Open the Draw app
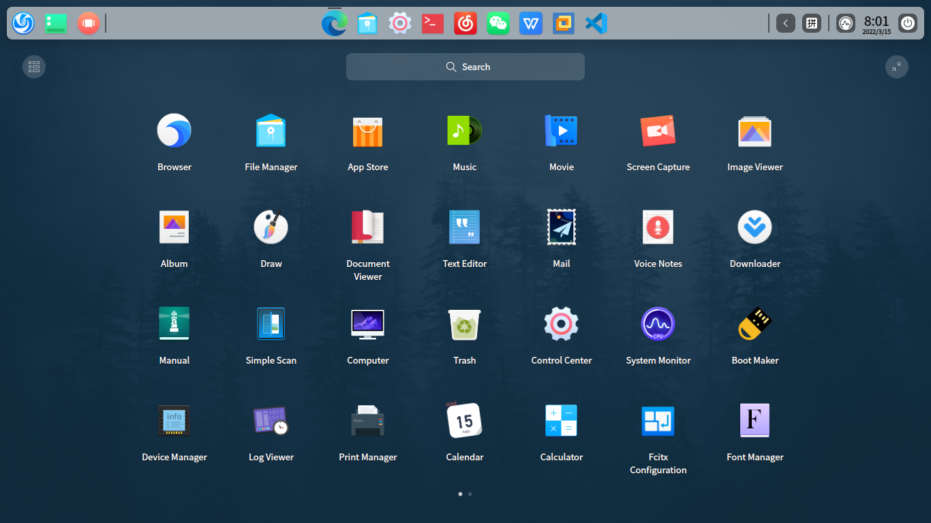The width and height of the screenshot is (931, 523). tap(271, 227)
